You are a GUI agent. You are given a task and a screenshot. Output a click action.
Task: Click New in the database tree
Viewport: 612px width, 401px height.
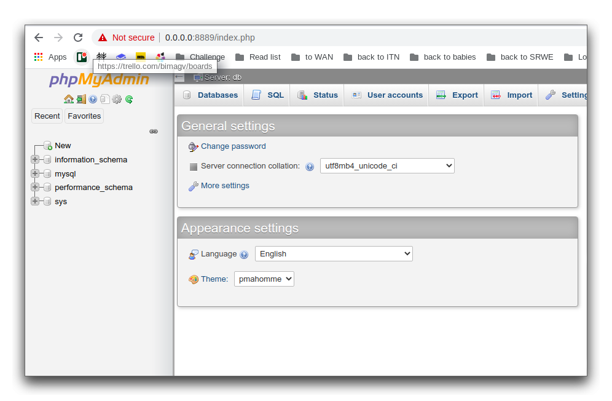(63, 146)
